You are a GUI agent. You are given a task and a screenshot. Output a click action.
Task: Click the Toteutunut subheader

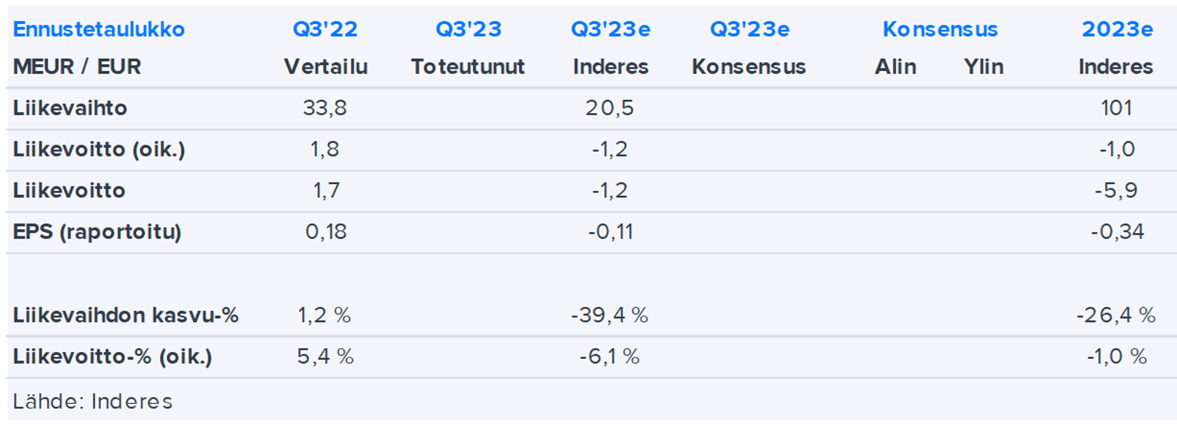click(x=468, y=67)
